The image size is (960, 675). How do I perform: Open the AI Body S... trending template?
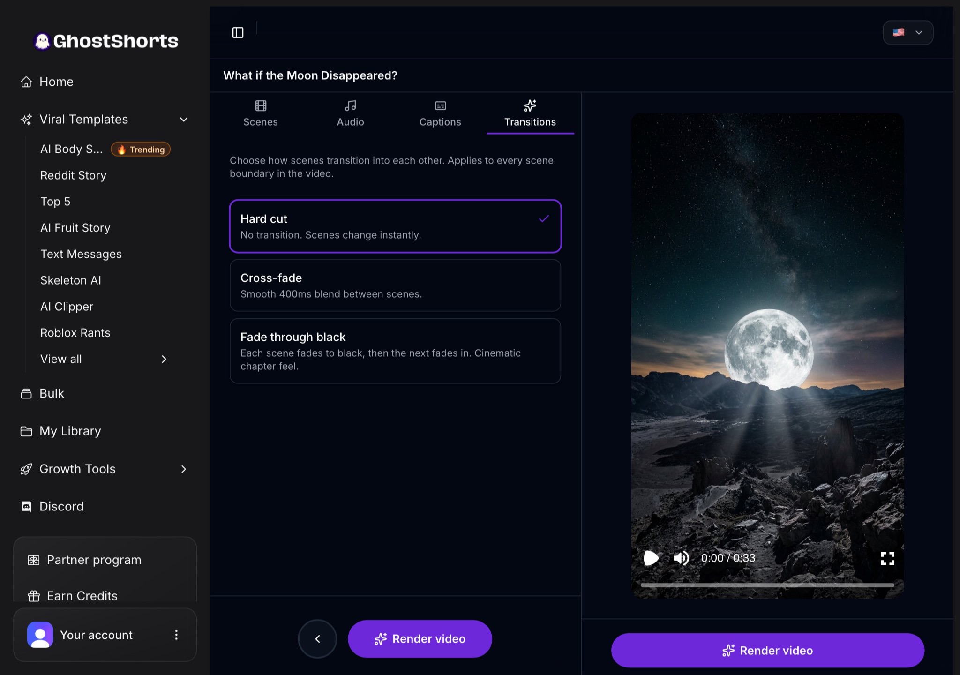71,150
